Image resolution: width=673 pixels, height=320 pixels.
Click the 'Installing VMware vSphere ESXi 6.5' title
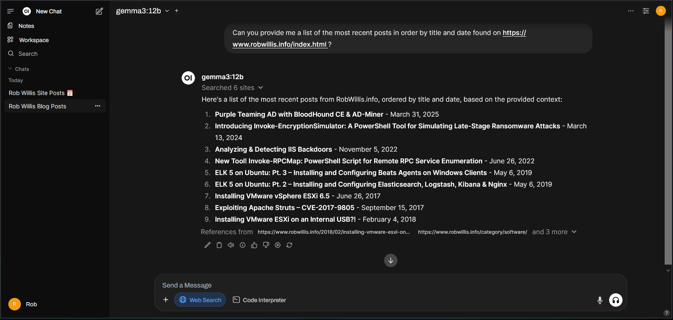click(x=272, y=196)
